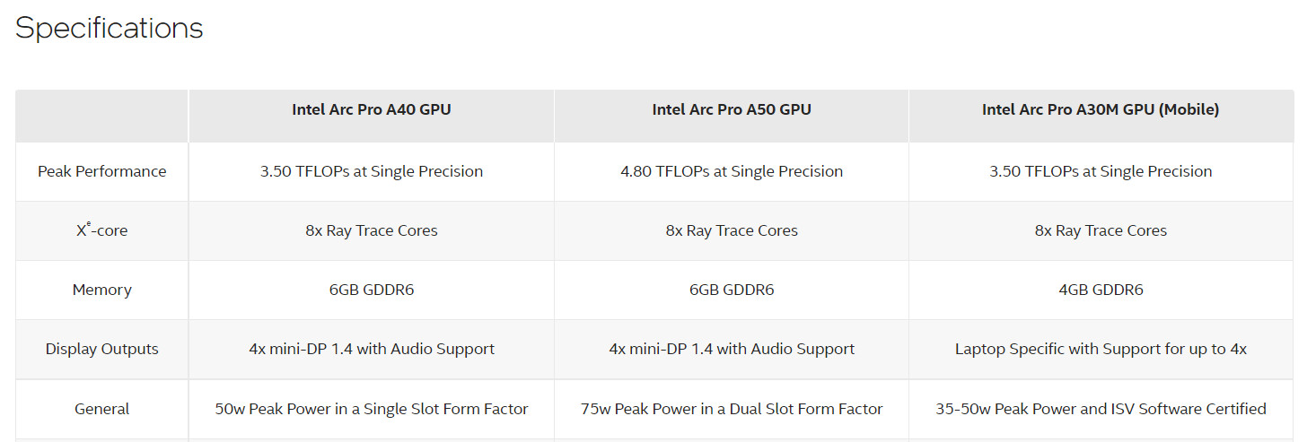This screenshot has width=1307, height=442.
Task: Click the 75w Peak Power Dual Slot cell
Action: point(732,409)
